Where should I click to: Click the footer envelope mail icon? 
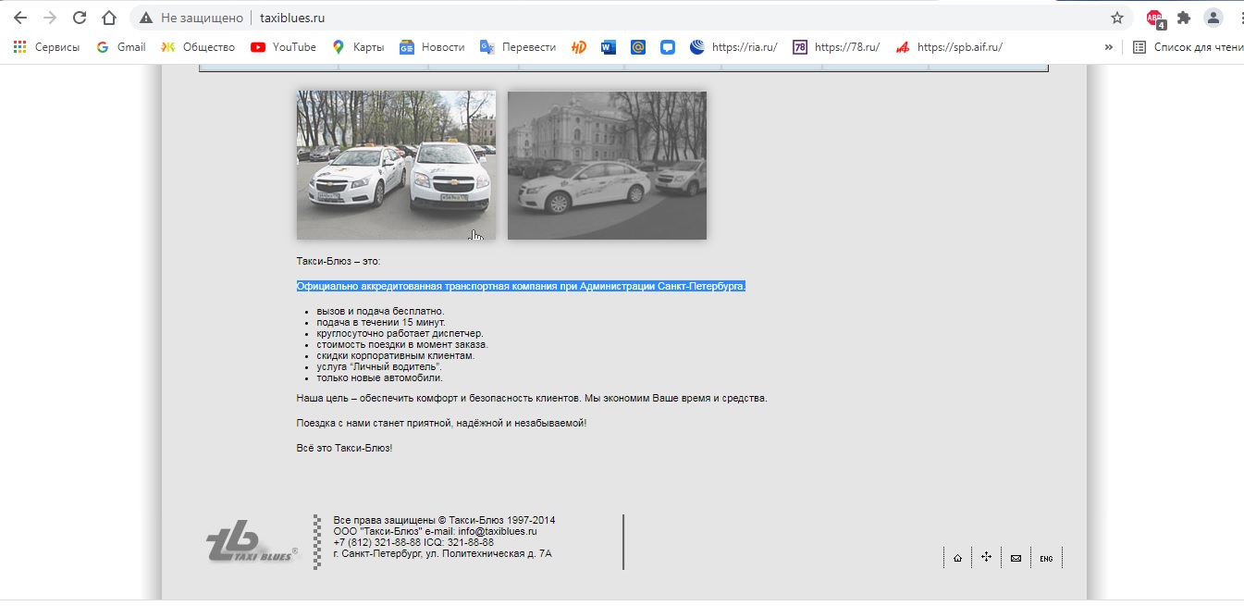[1016, 558]
